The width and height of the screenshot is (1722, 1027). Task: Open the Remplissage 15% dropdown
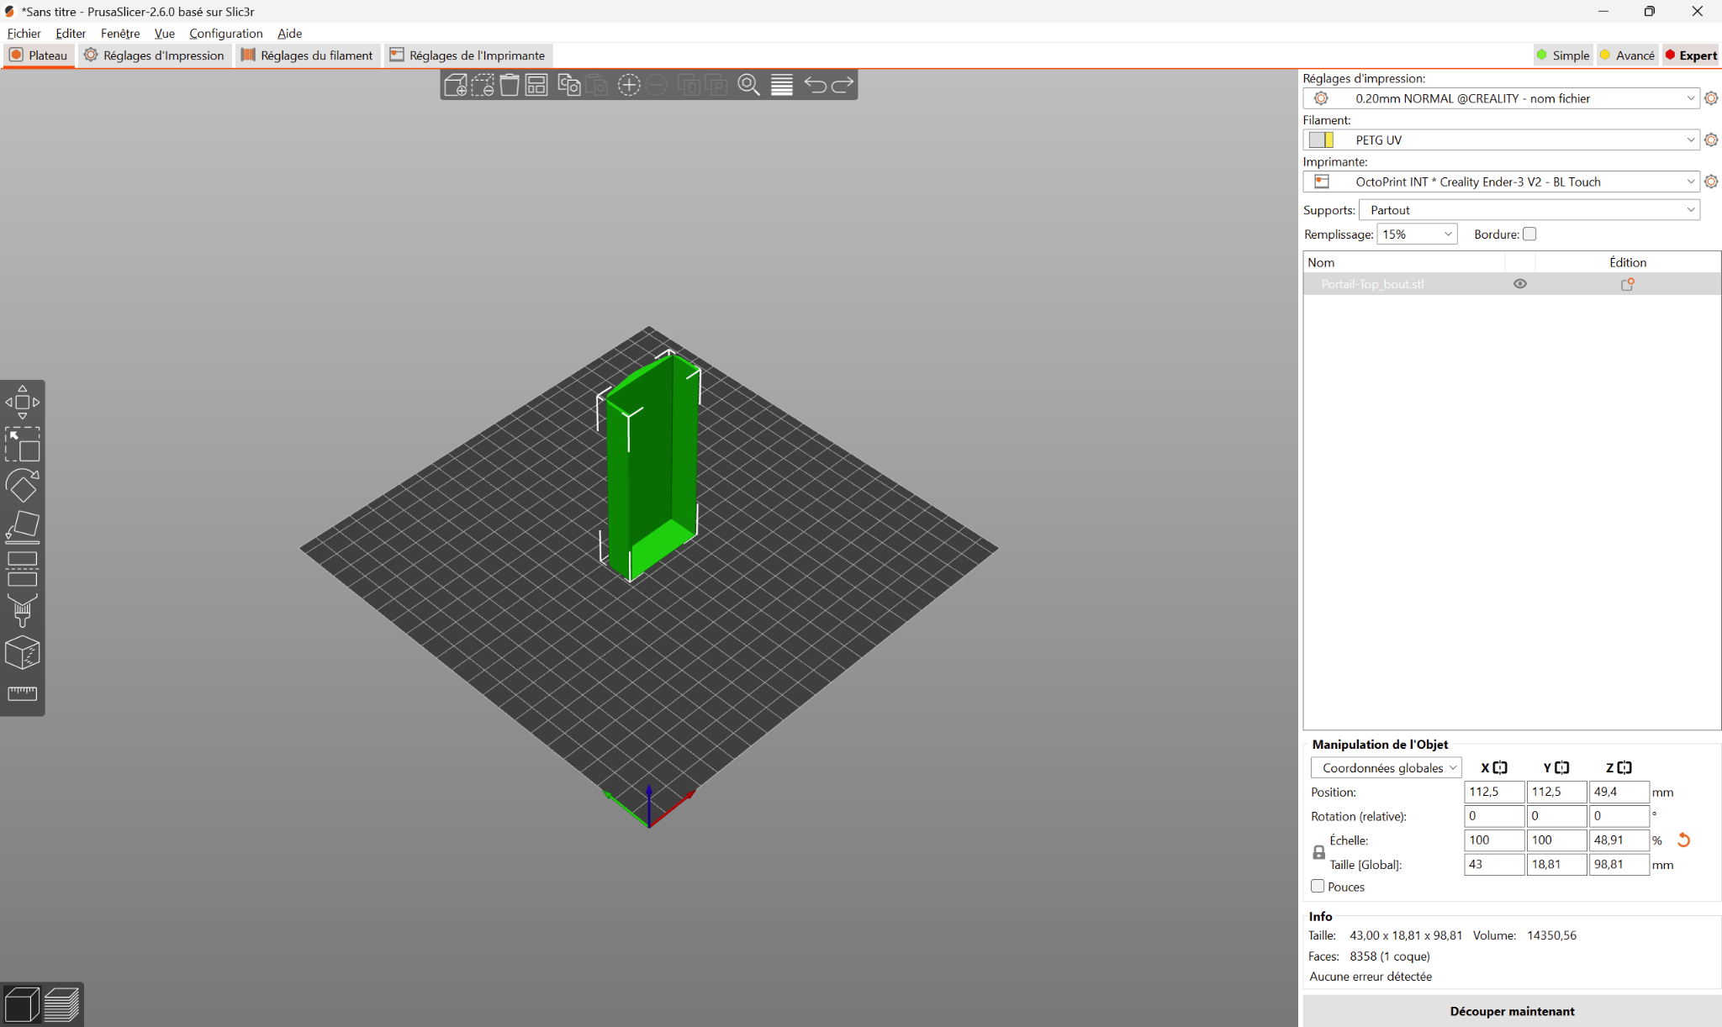[1417, 234]
